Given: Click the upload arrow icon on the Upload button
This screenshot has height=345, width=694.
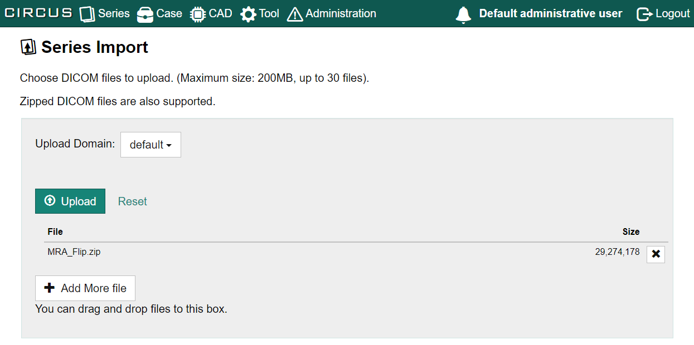Looking at the screenshot, I should click(50, 201).
